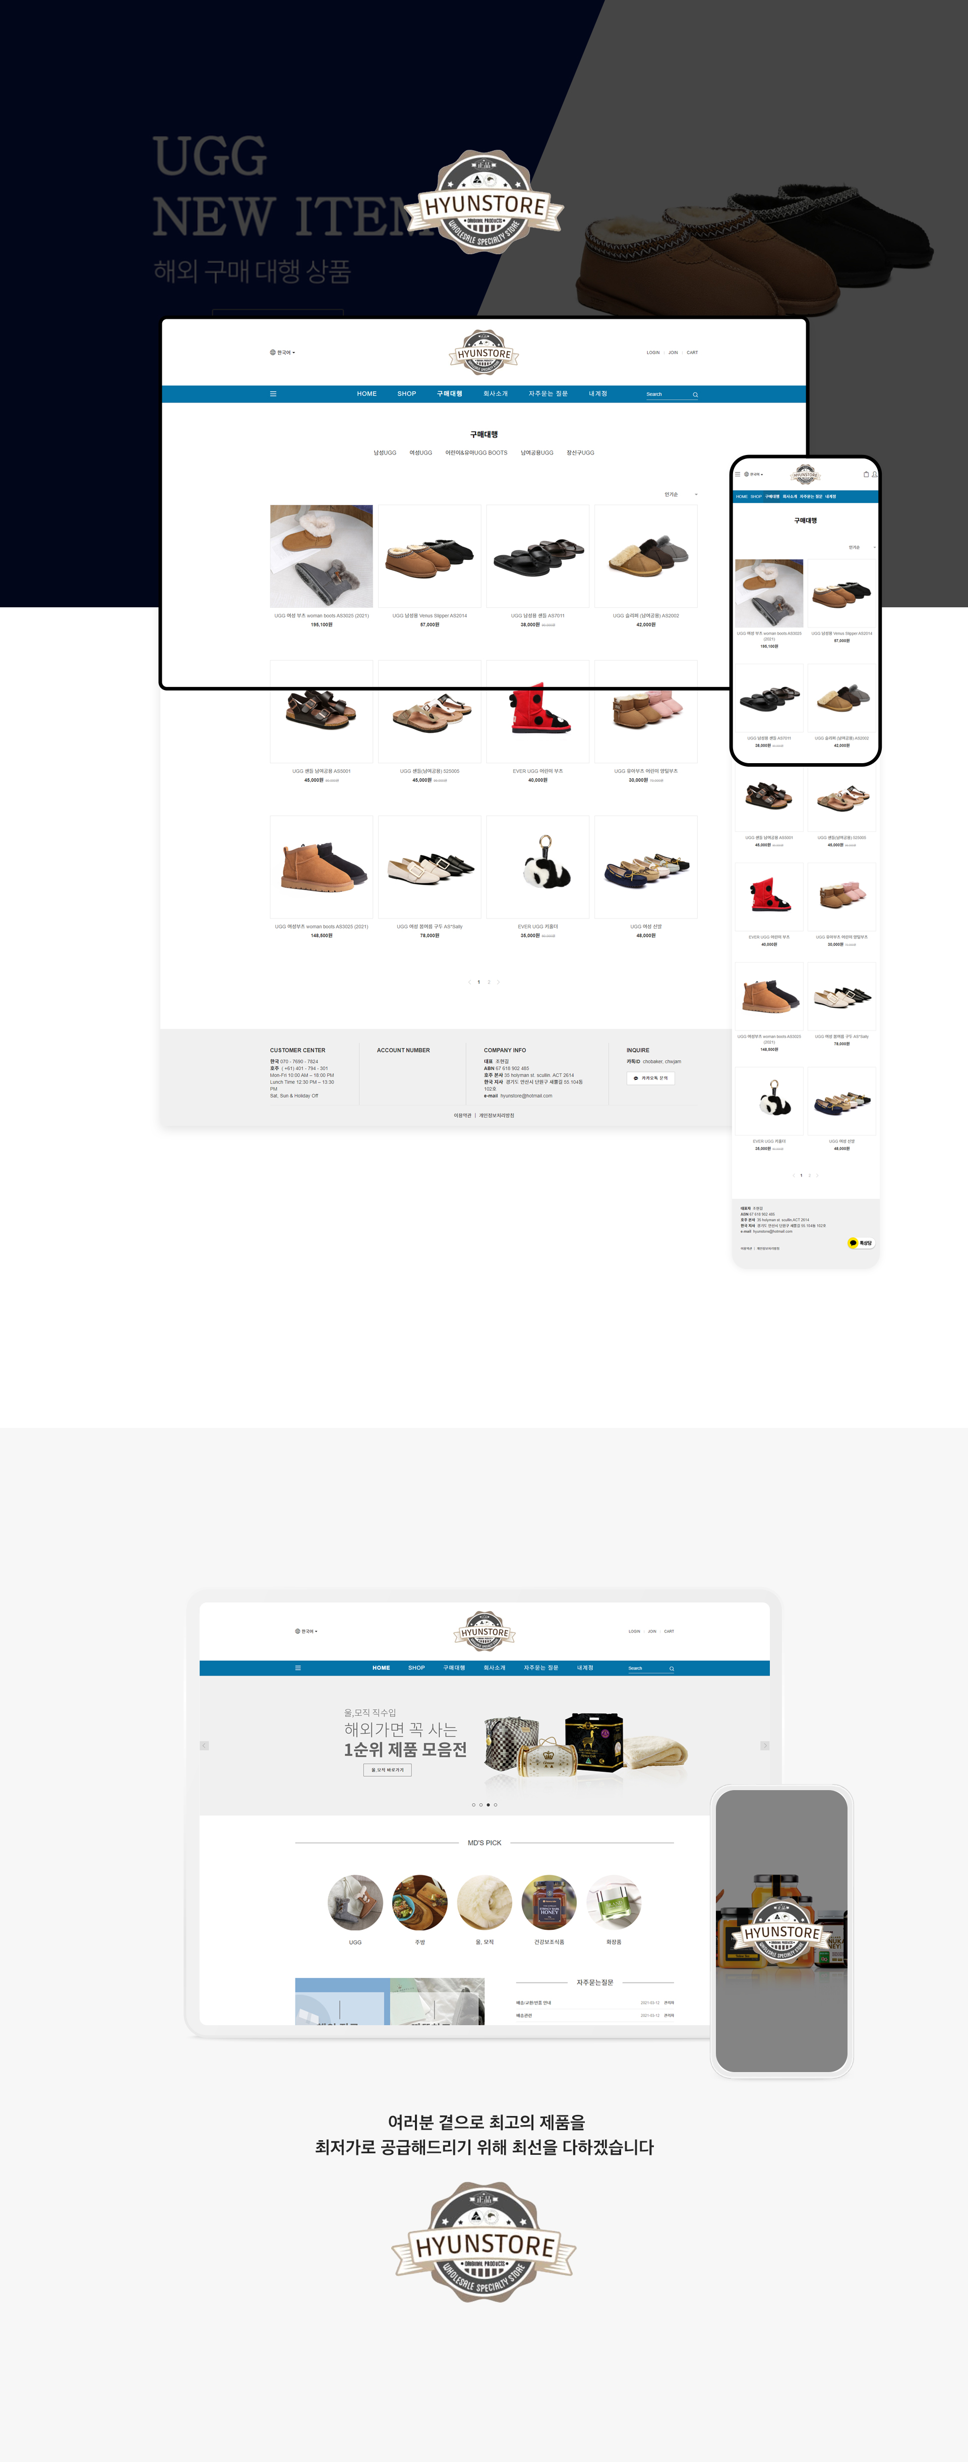968x2462 pixels.
Task: Select the first banner slide indicator dot
Action: 473,1804
